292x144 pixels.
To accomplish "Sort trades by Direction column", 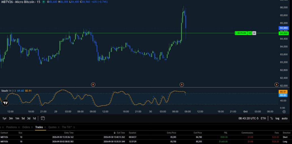I will (x=287, y=133).
